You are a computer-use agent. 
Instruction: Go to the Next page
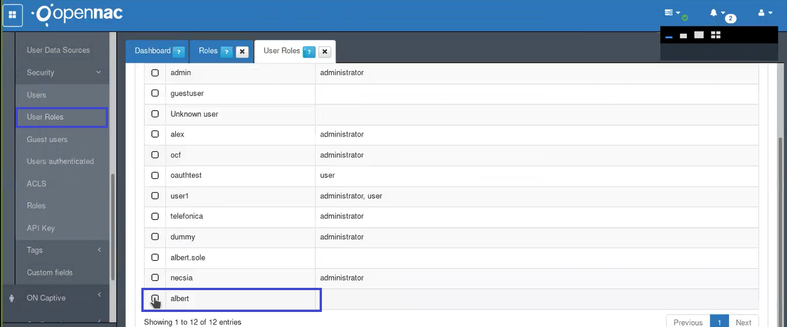tap(744, 322)
